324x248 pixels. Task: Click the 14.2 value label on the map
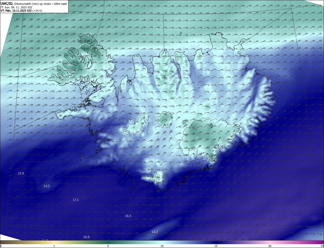click(x=47, y=186)
